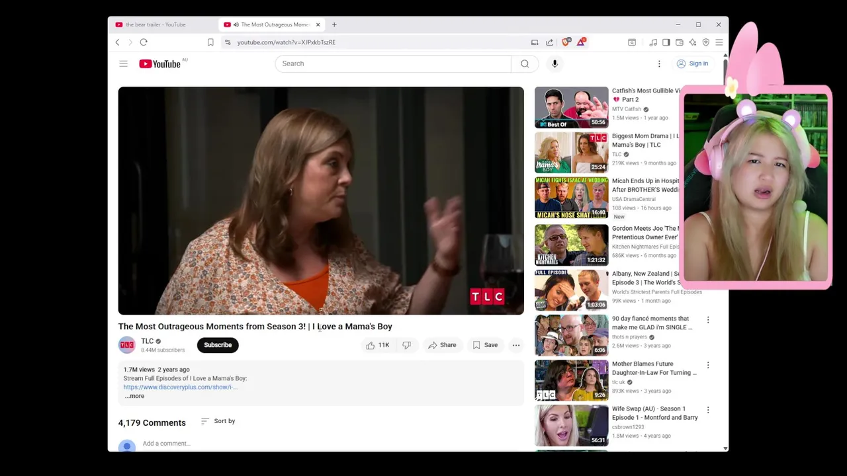The height and width of the screenshot is (476, 847).
Task: Open Catfish's Most Gullible Victims thumbnail
Action: (572, 107)
